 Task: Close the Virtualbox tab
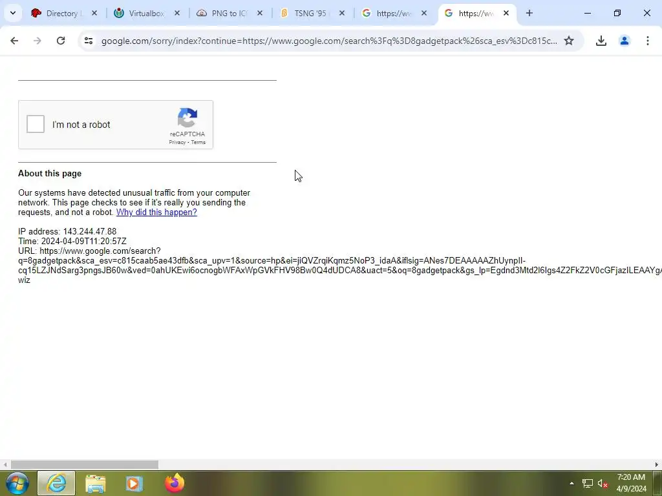[x=177, y=14]
